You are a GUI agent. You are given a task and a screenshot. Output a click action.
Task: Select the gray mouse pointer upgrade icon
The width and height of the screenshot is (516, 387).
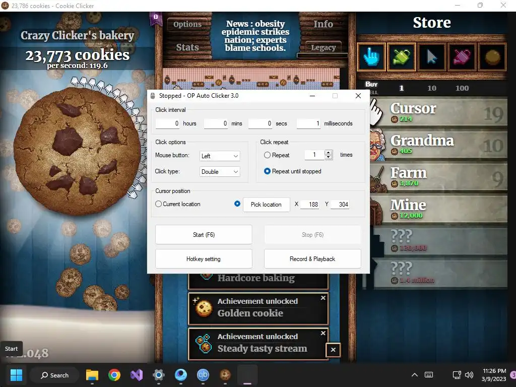[x=431, y=56]
